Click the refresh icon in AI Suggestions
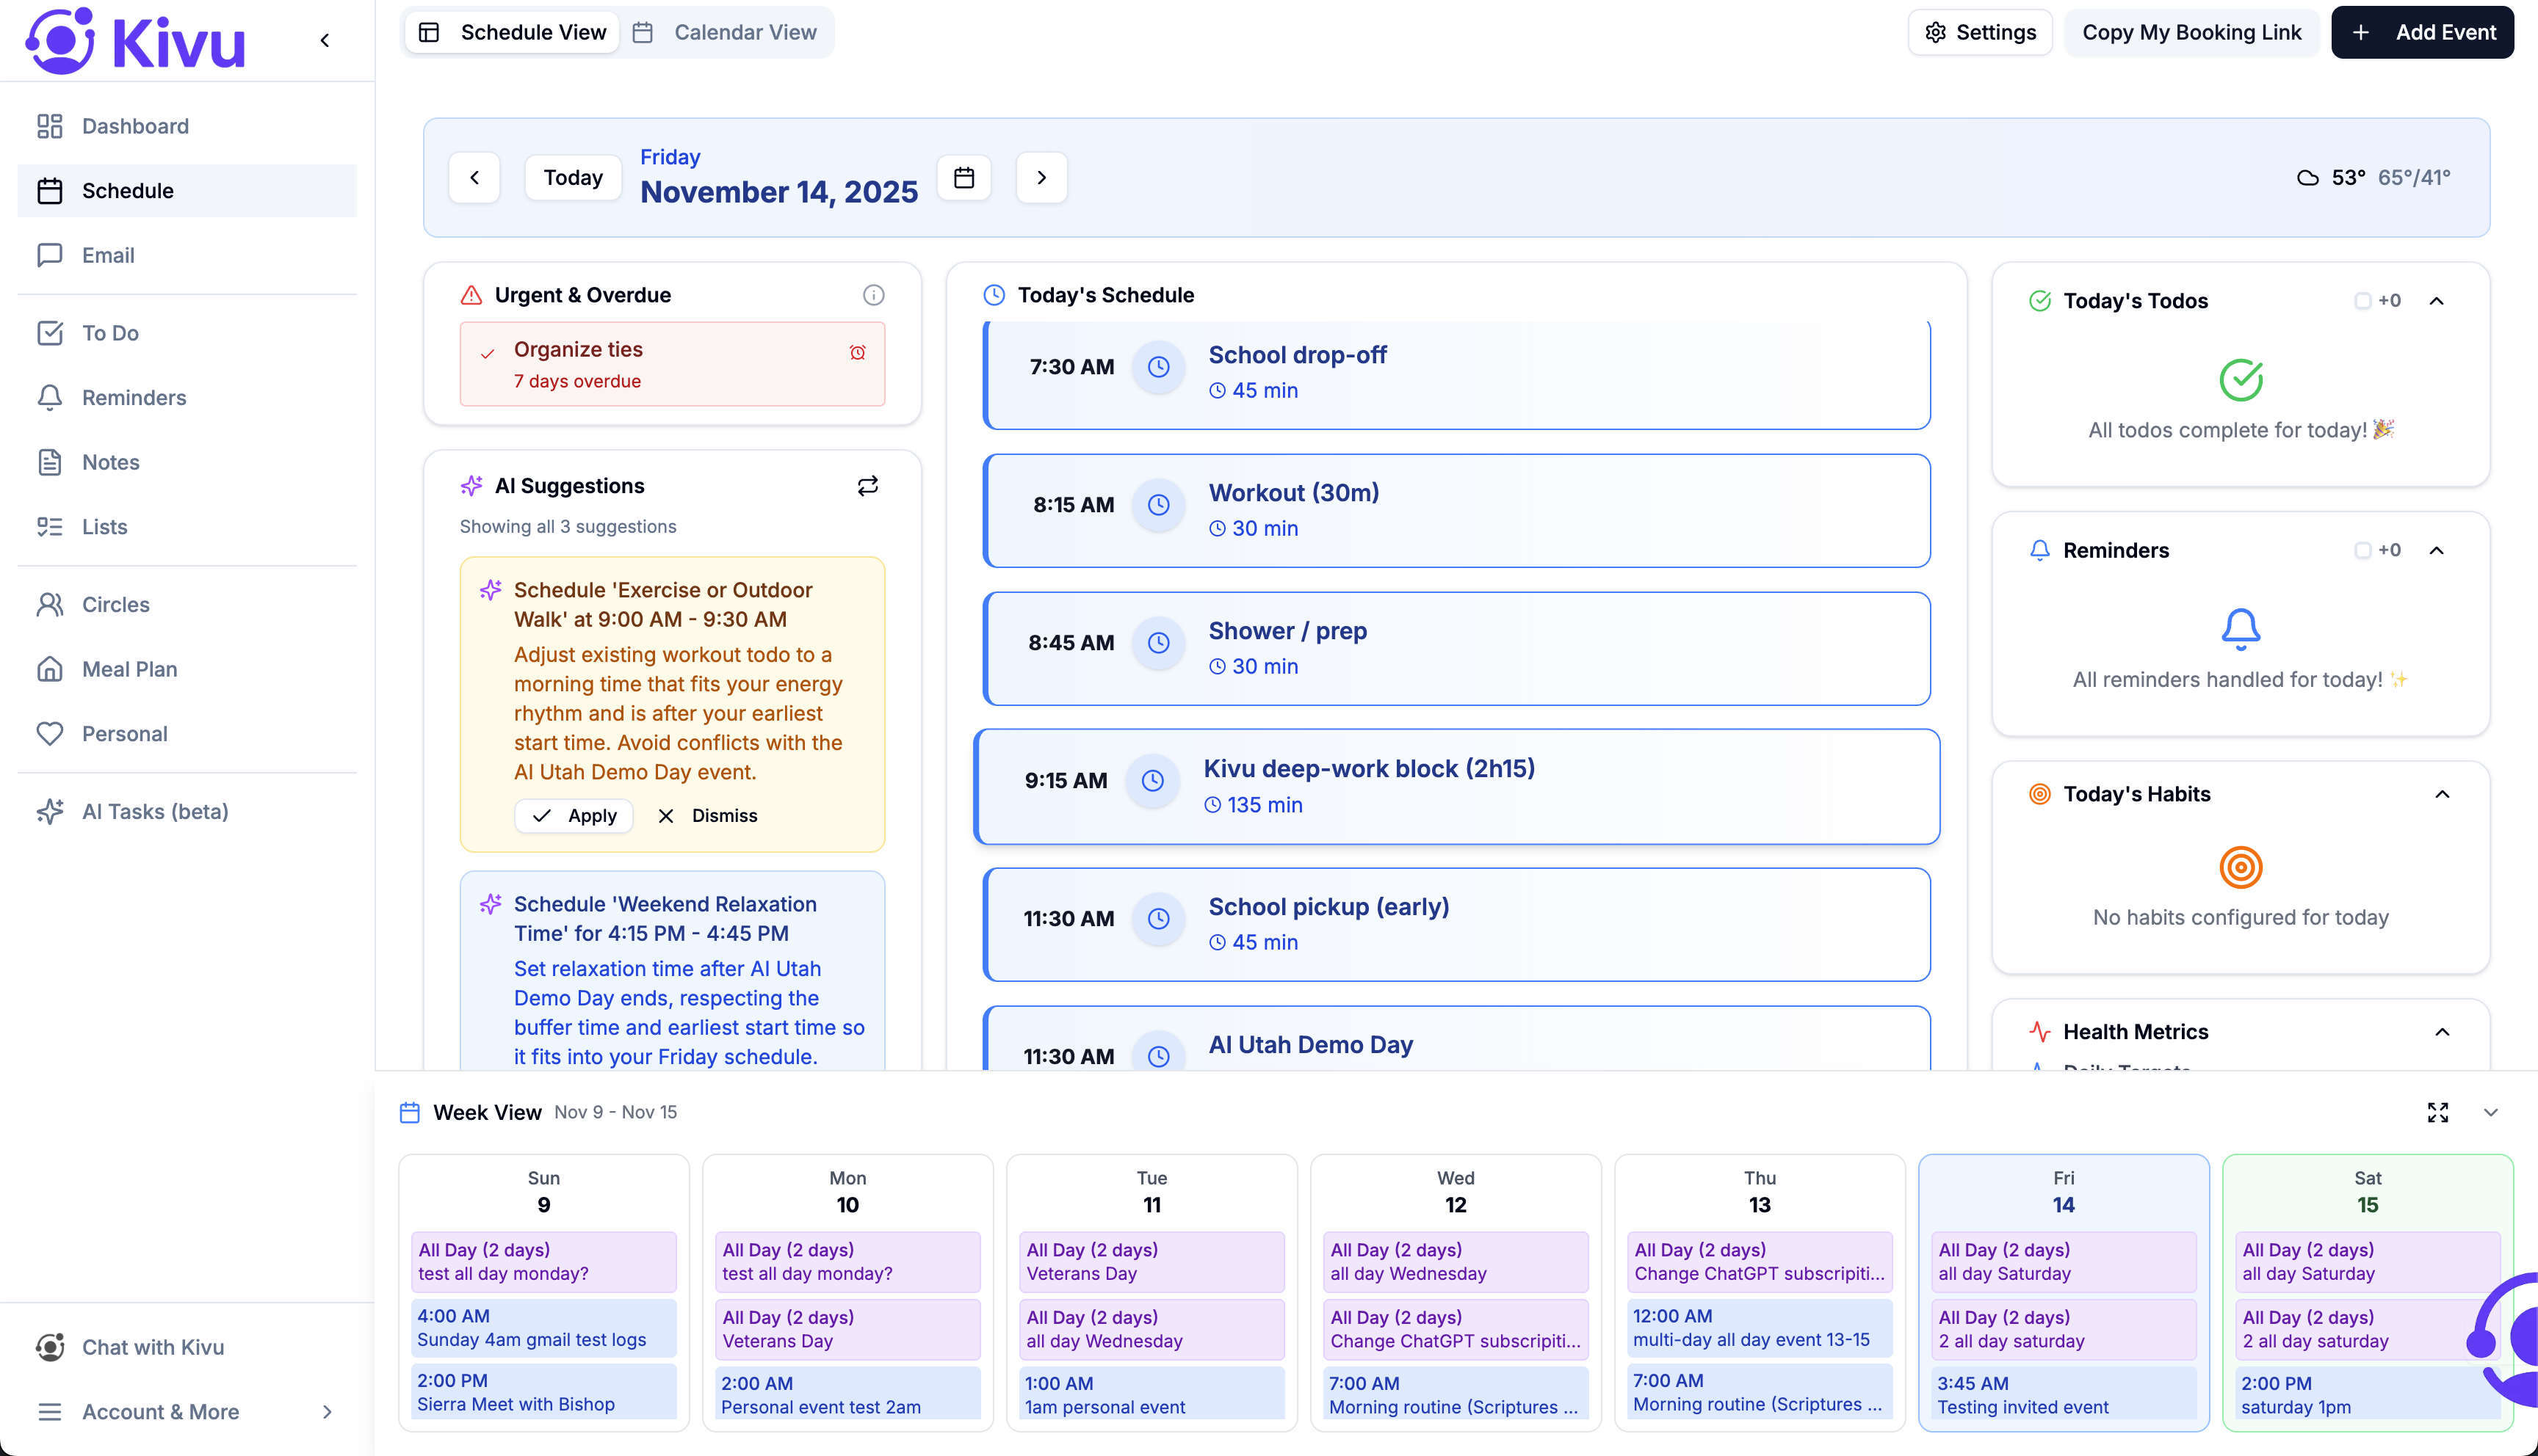Image resolution: width=2538 pixels, height=1456 pixels. tap(867, 486)
